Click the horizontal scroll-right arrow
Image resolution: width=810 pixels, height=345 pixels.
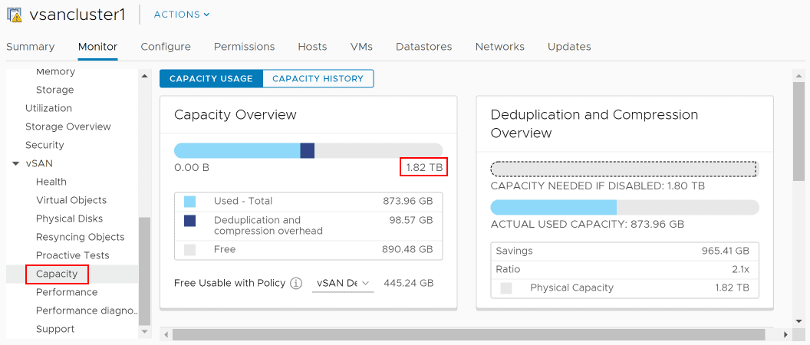785,335
